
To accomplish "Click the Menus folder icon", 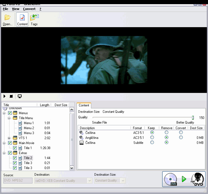I will tap(15, 113).
